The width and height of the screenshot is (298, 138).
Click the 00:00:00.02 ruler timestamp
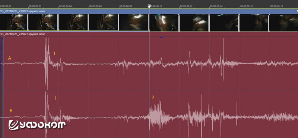click(x=35, y=6)
